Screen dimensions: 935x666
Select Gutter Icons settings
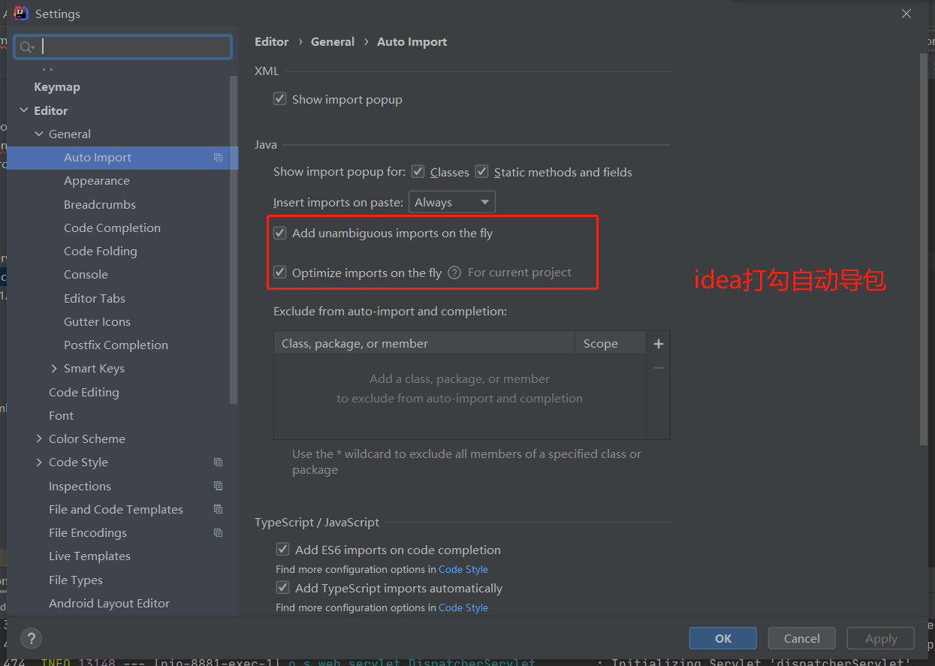point(97,321)
